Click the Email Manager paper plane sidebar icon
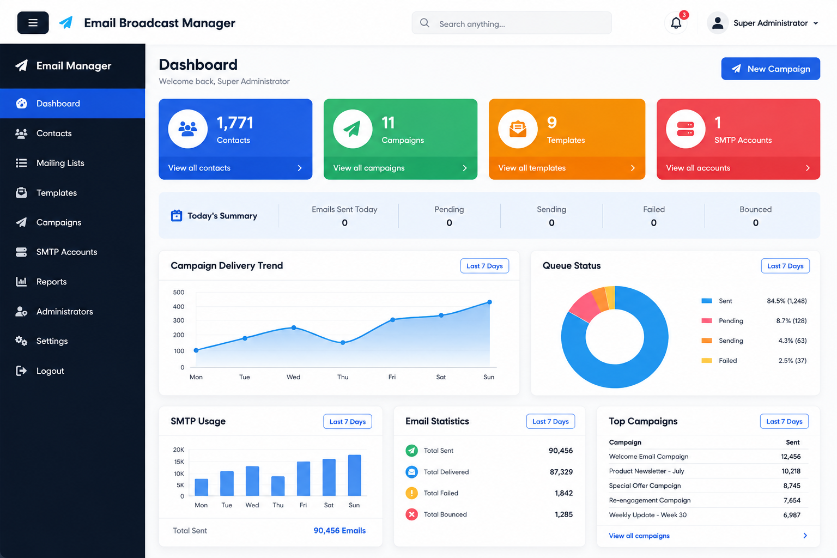Image resolution: width=837 pixels, height=558 pixels. (x=21, y=65)
